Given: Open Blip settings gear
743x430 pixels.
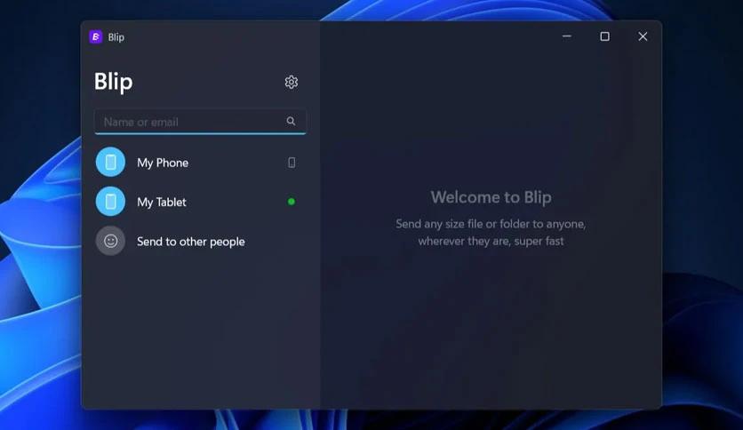Looking at the screenshot, I should point(291,82).
